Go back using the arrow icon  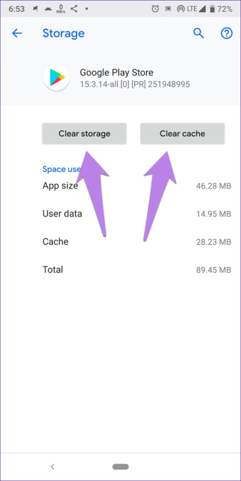(17, 33)
